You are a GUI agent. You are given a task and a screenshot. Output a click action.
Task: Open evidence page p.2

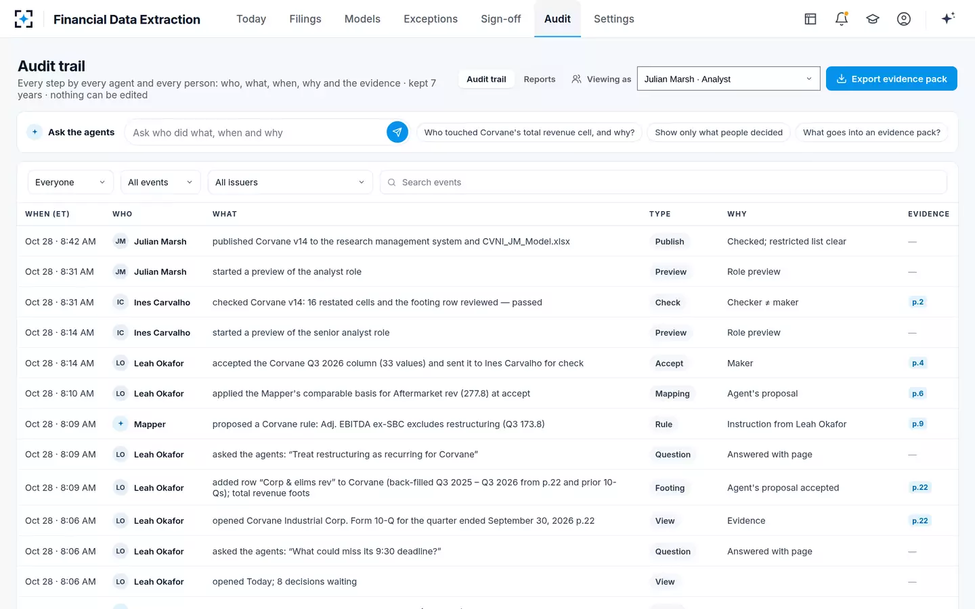[x=917, y=302]
